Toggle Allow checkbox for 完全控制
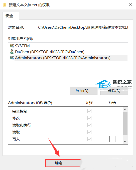Viewport: 136px width, 170px height. click(89, 111)
